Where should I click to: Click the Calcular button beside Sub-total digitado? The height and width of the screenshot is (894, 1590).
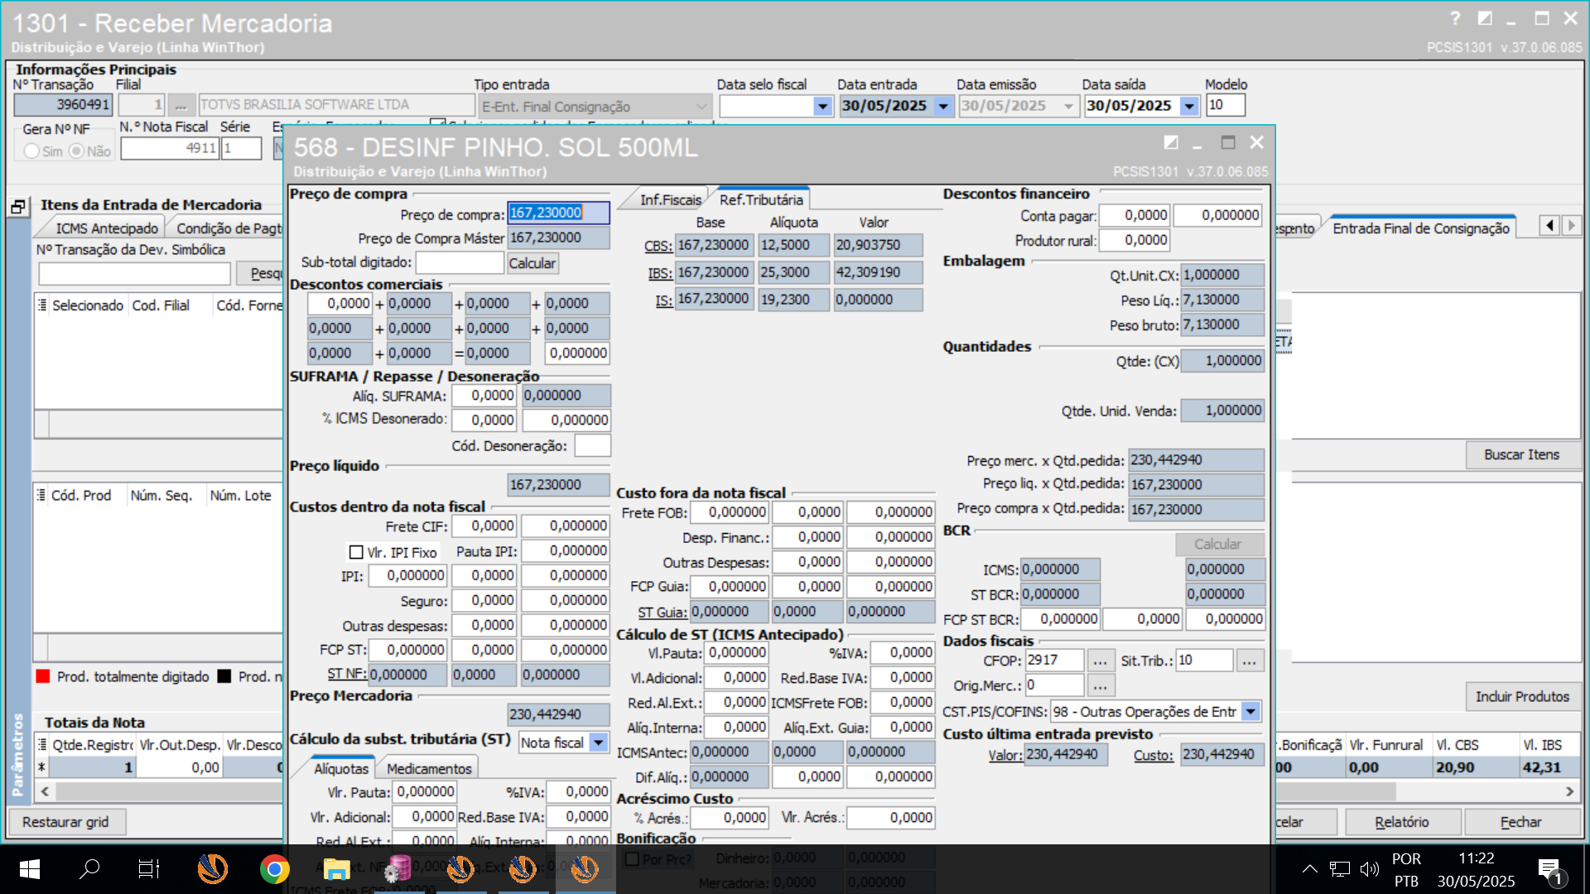(x=532, y=262)
